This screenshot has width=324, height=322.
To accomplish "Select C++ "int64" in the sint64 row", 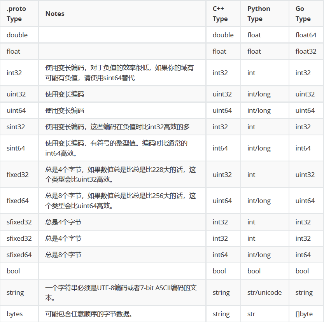I will pyautogui.click(x=220, y=148).
